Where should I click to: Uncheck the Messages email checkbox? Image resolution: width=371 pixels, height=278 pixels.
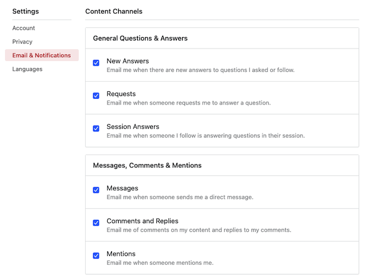[96, 190]
